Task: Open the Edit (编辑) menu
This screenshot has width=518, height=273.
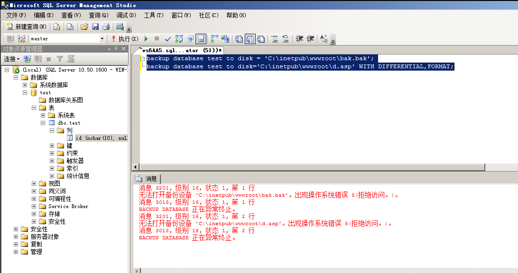Action: pos(43,15)
